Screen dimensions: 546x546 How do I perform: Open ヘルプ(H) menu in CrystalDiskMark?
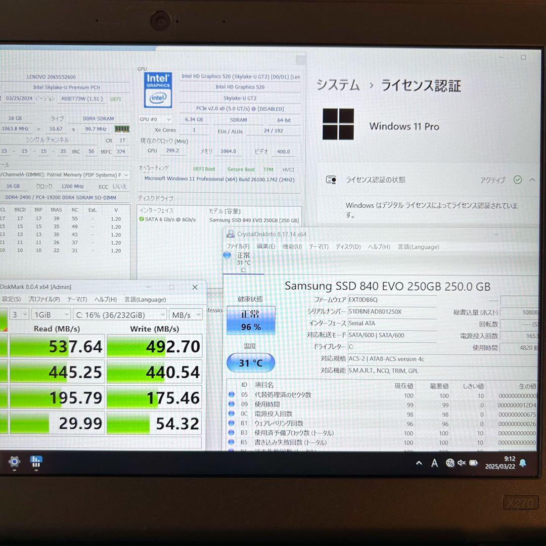point(106,299)
